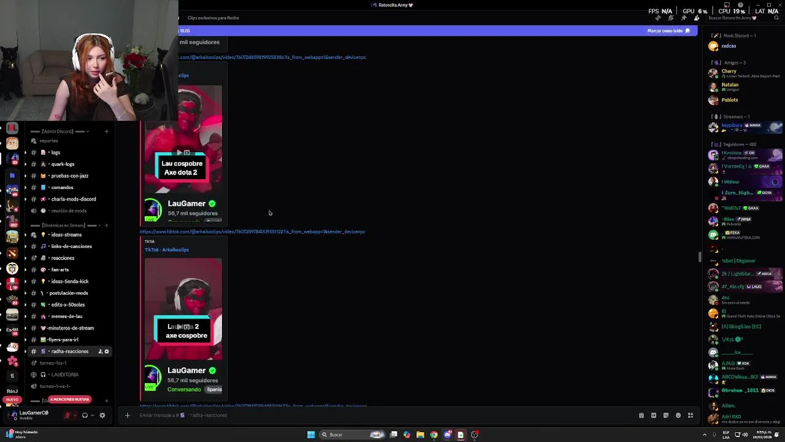Open the reacciones channel
This screenshot has height=442, width=785.
pyautogui.click(x=70, y=258)
